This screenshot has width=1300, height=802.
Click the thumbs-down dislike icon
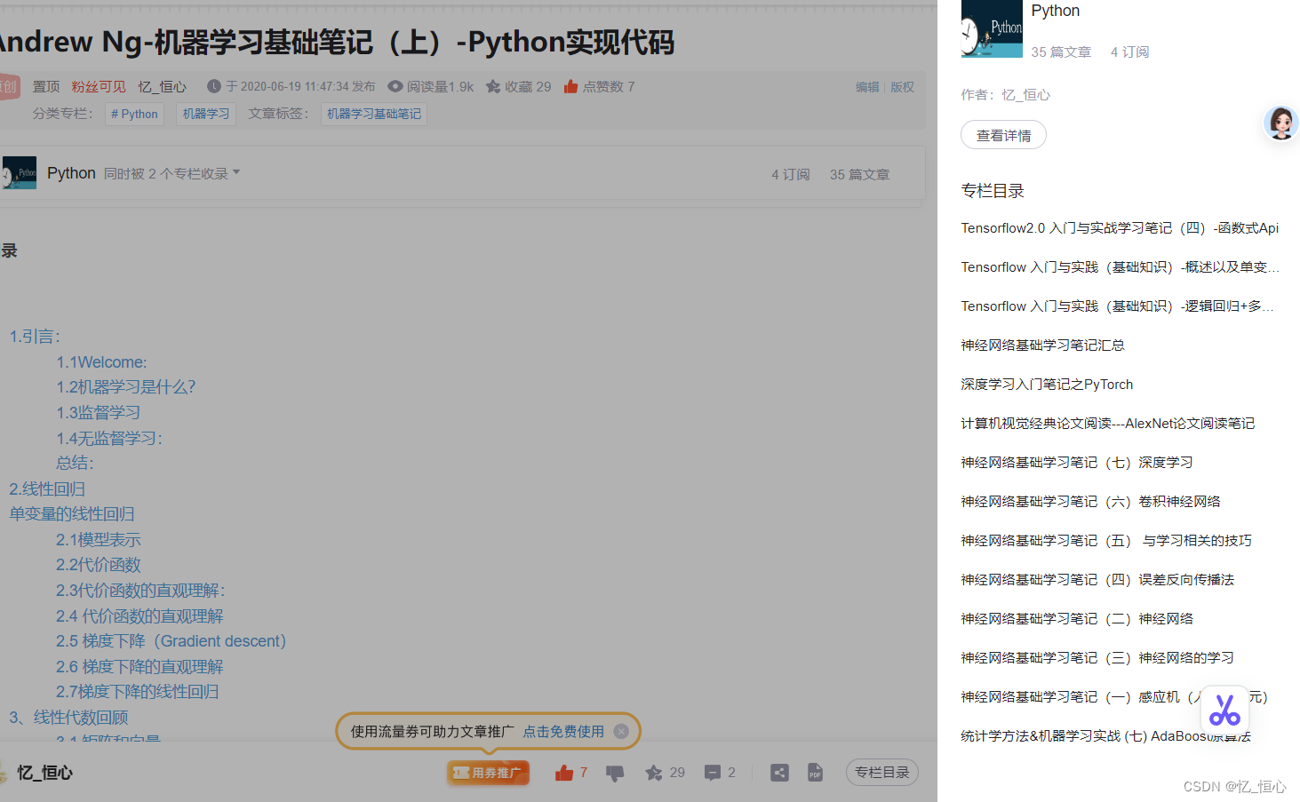coord(614,773)
